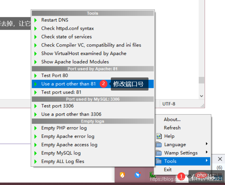Open Help in Wamp context menu
This screenshot has height=185, width=225.
pyautogui.click(x=183, y=136)
